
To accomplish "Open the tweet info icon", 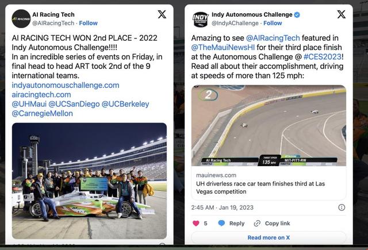I will click(342, 207).
